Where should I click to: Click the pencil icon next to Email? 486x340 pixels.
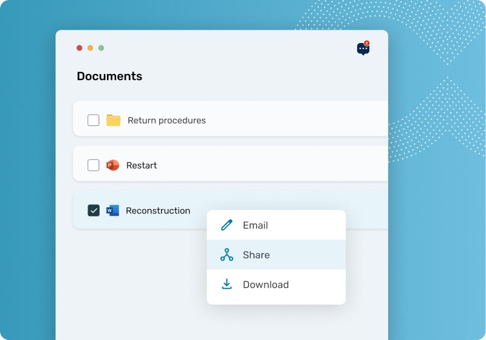click(x=227, y=225)
